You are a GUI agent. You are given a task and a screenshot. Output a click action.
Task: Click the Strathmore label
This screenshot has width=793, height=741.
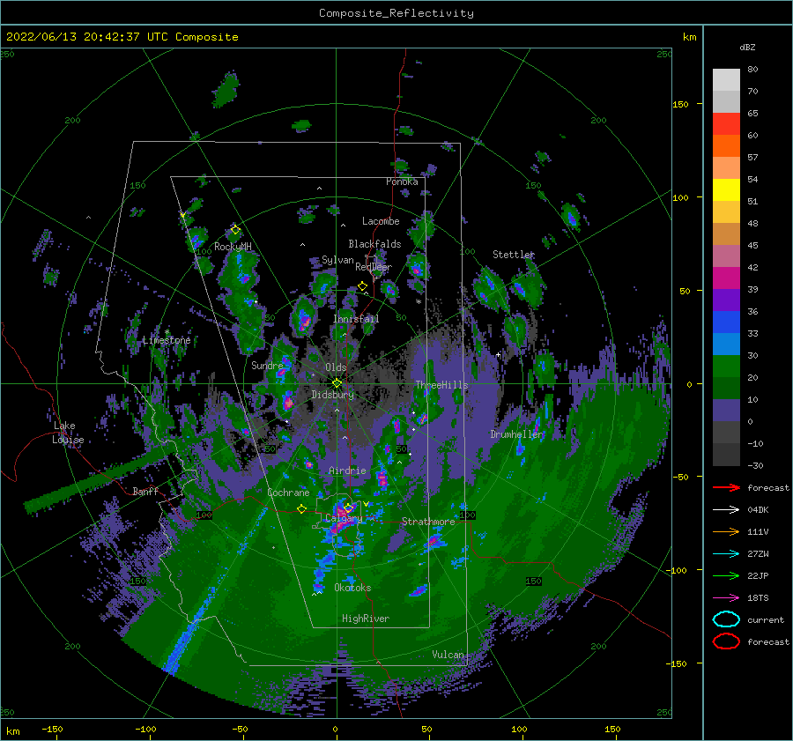coord(428,522)
